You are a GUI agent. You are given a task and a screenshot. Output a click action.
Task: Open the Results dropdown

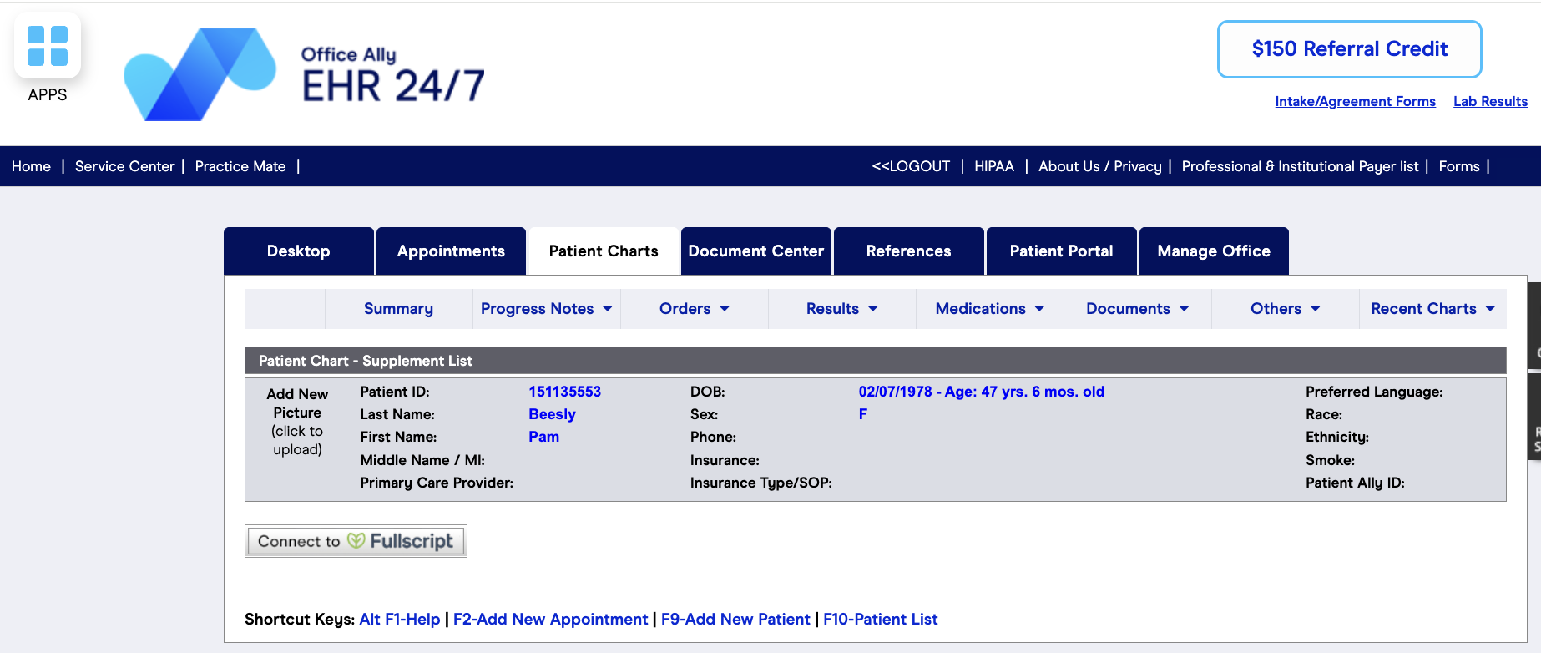coord(842,309)
